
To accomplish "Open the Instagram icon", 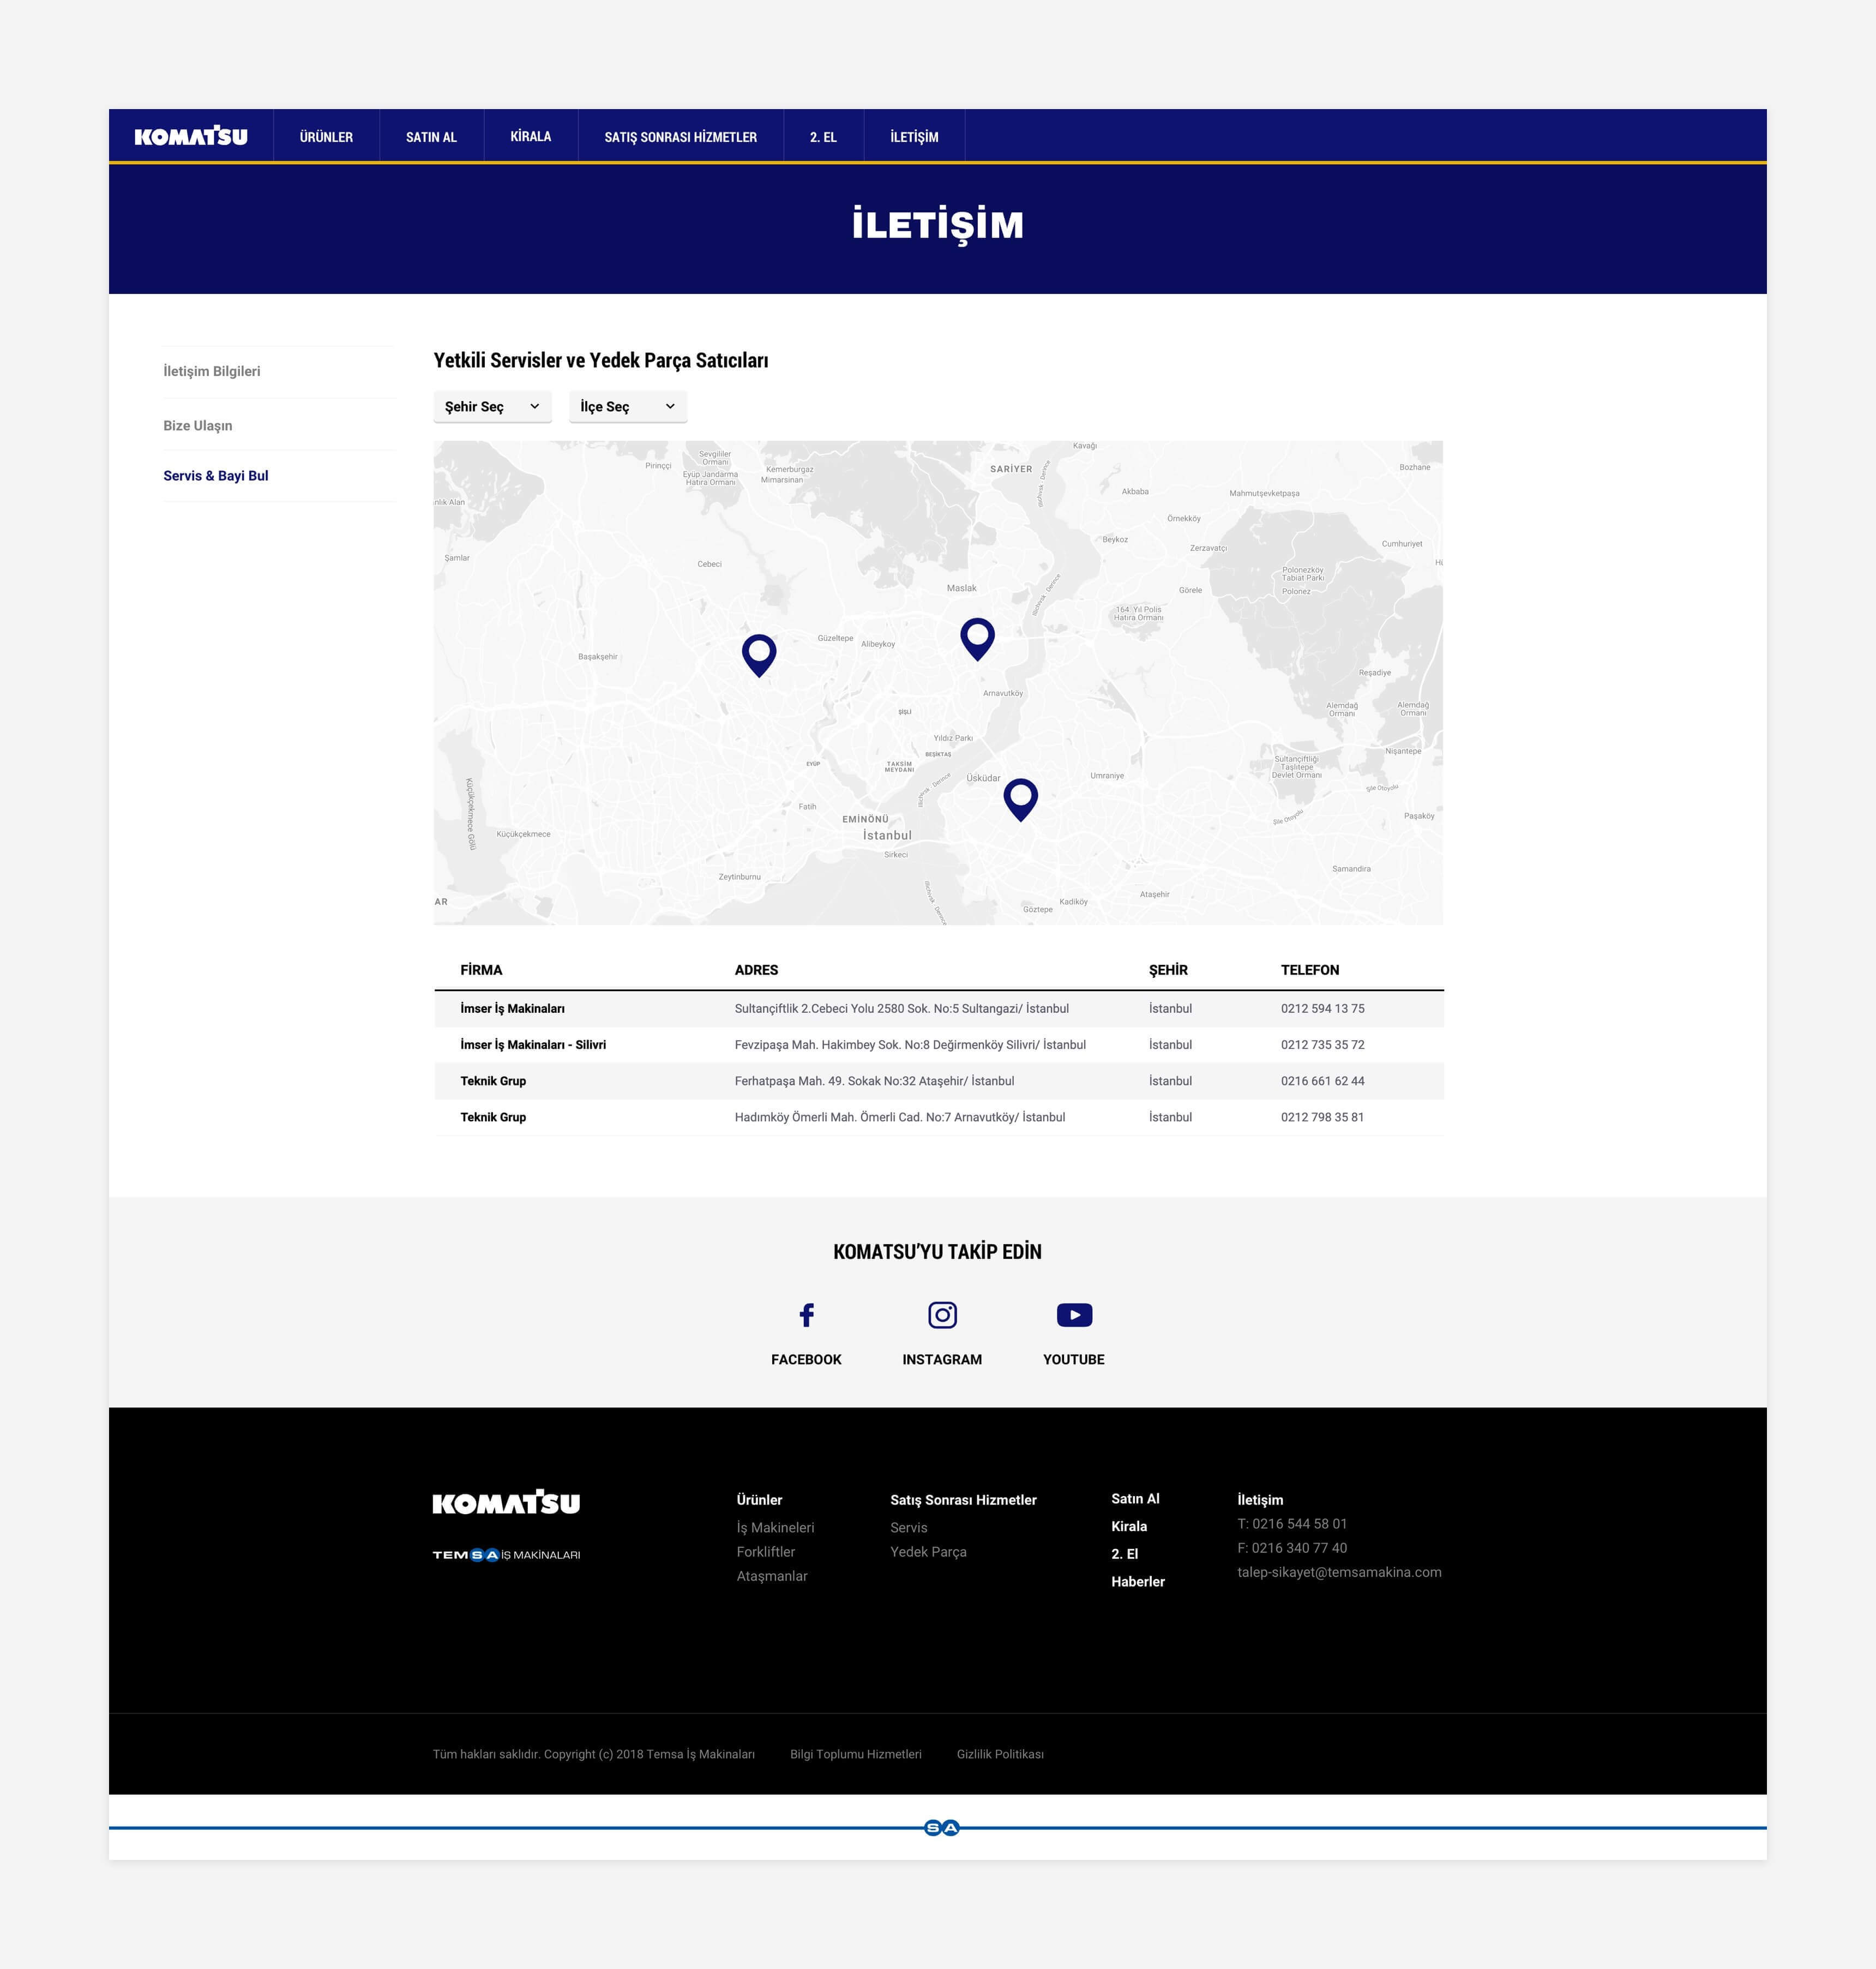I will click(942, 1314).
